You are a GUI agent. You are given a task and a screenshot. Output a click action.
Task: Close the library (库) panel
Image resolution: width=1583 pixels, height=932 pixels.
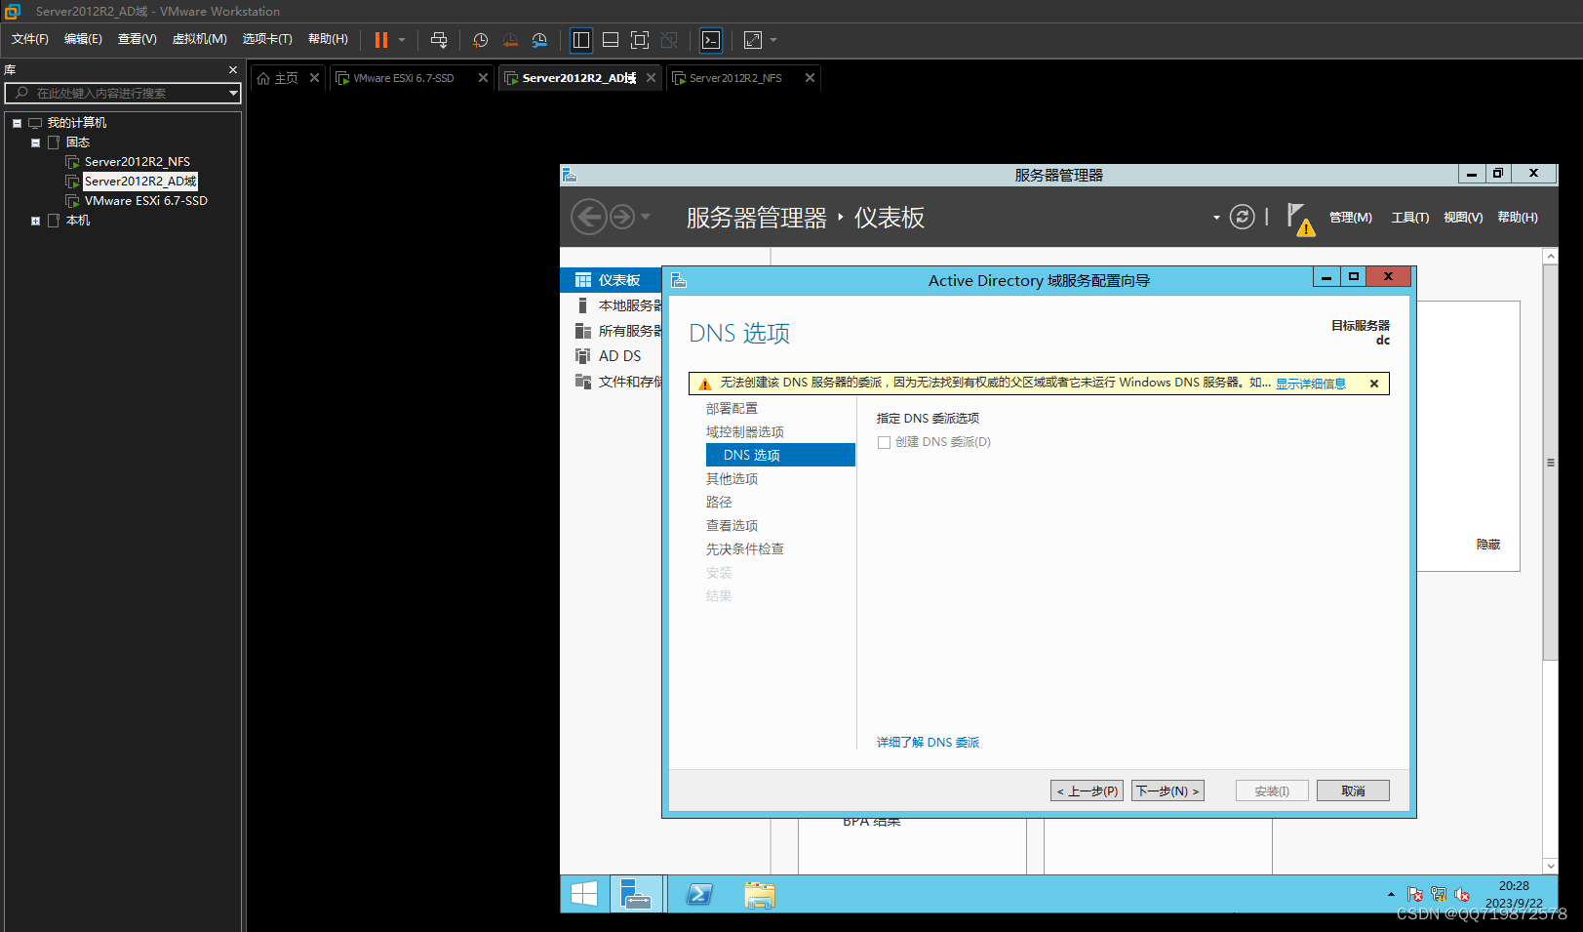pos(233,70)
